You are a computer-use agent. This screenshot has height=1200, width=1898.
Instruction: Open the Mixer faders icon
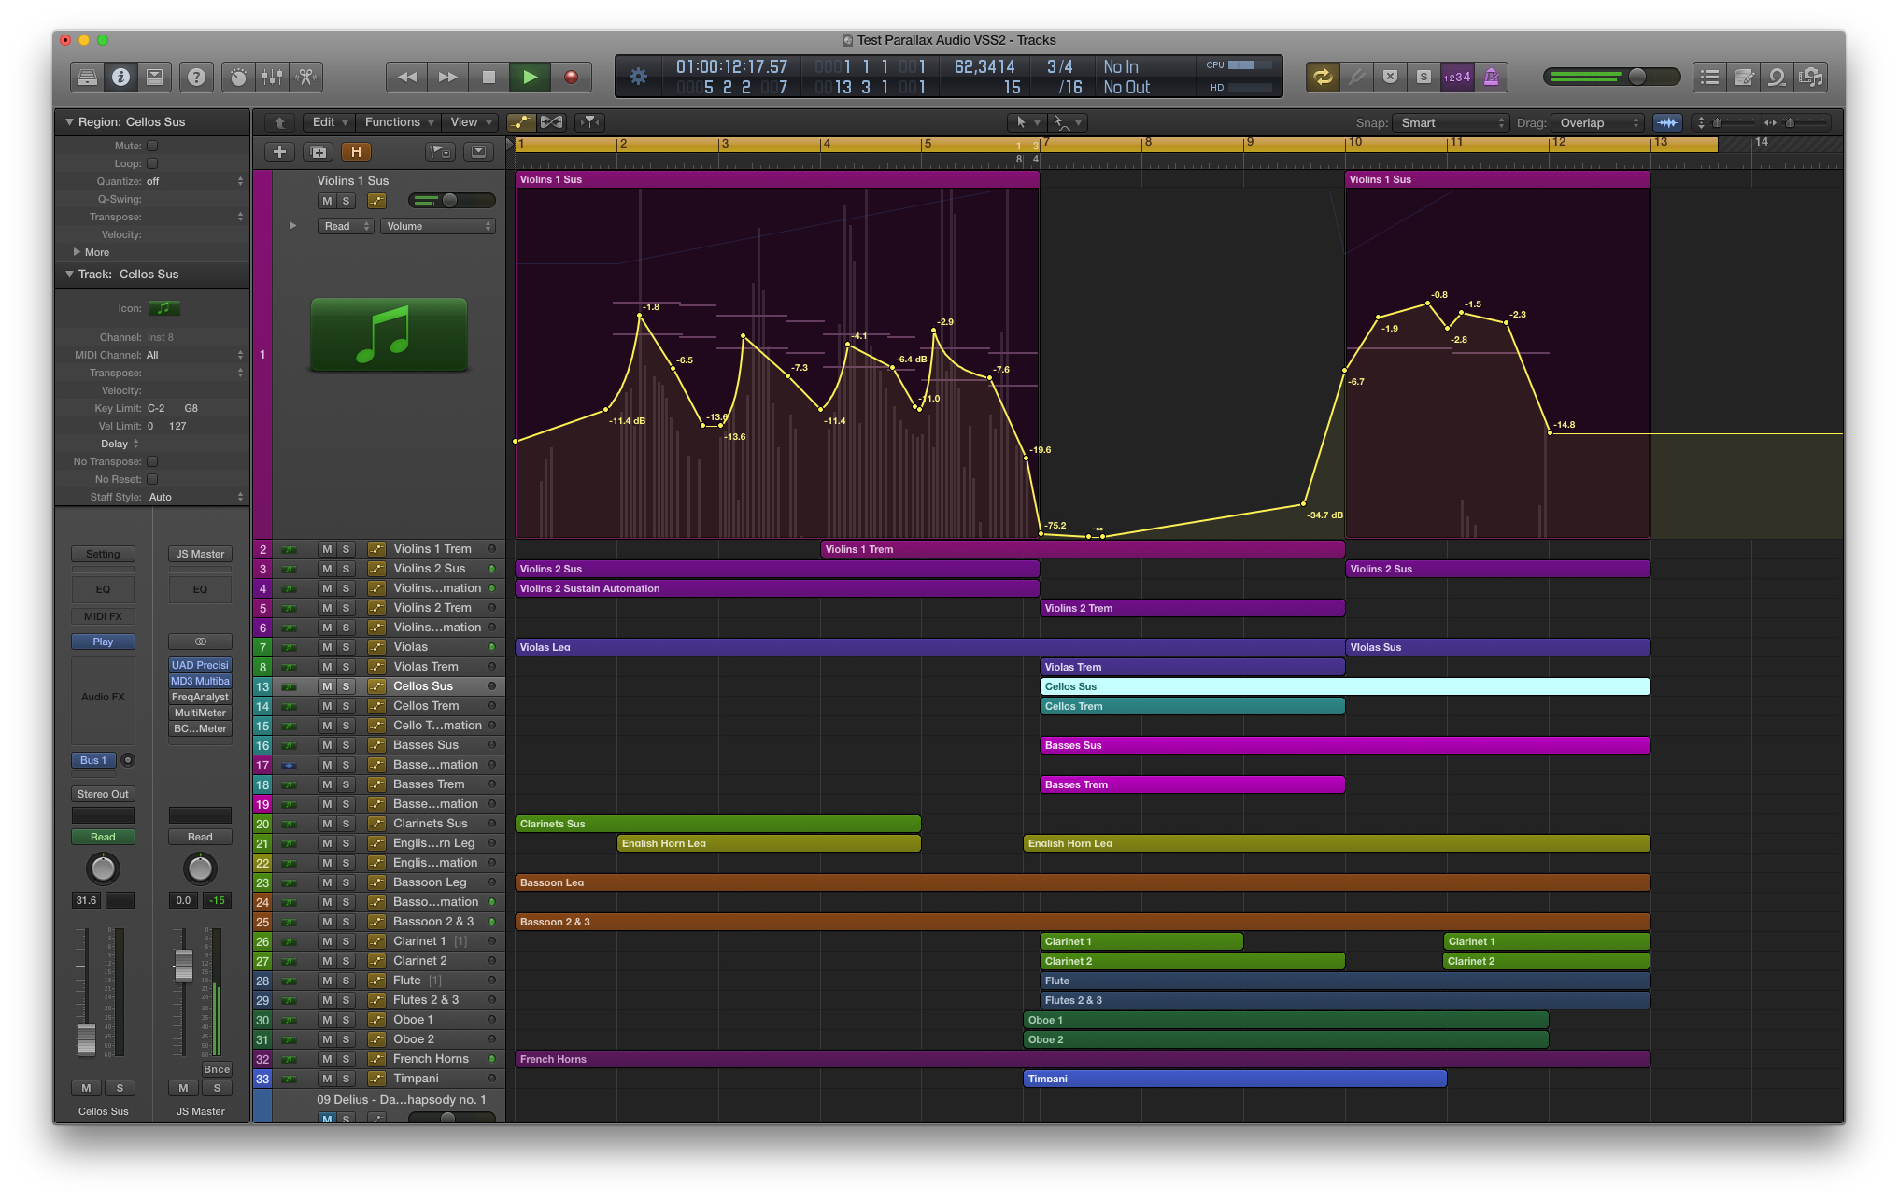point(272,77)
